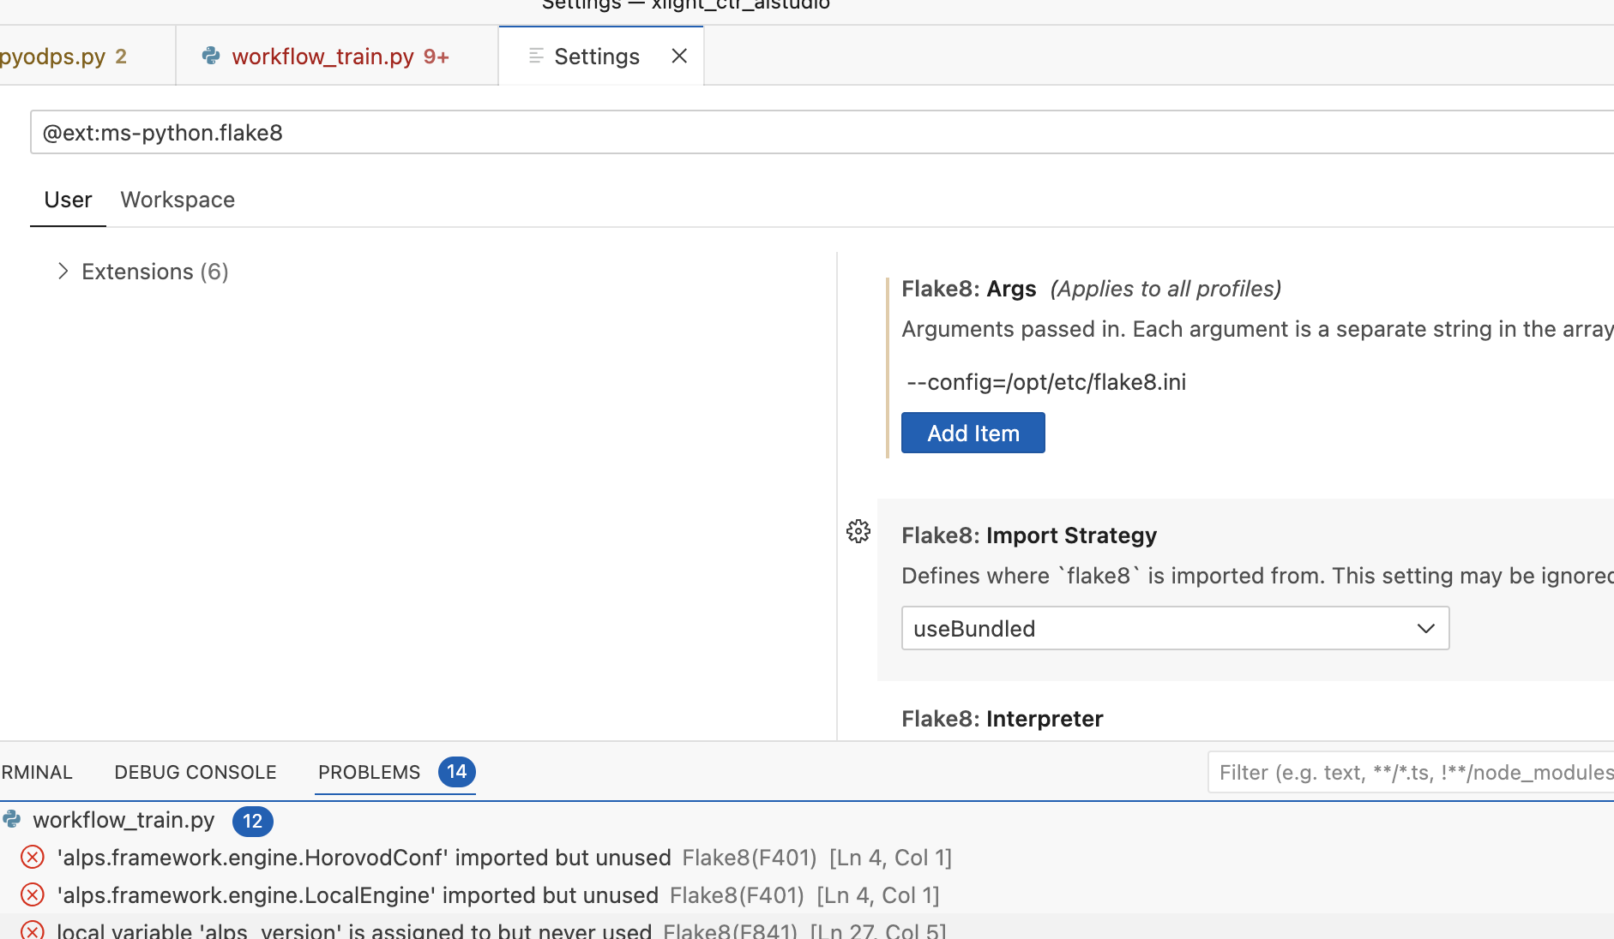
Task: Click the settings search field
Action: click(x=772, y=133)
